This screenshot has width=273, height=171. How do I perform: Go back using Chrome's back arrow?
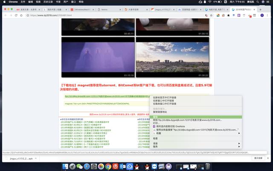6,15
